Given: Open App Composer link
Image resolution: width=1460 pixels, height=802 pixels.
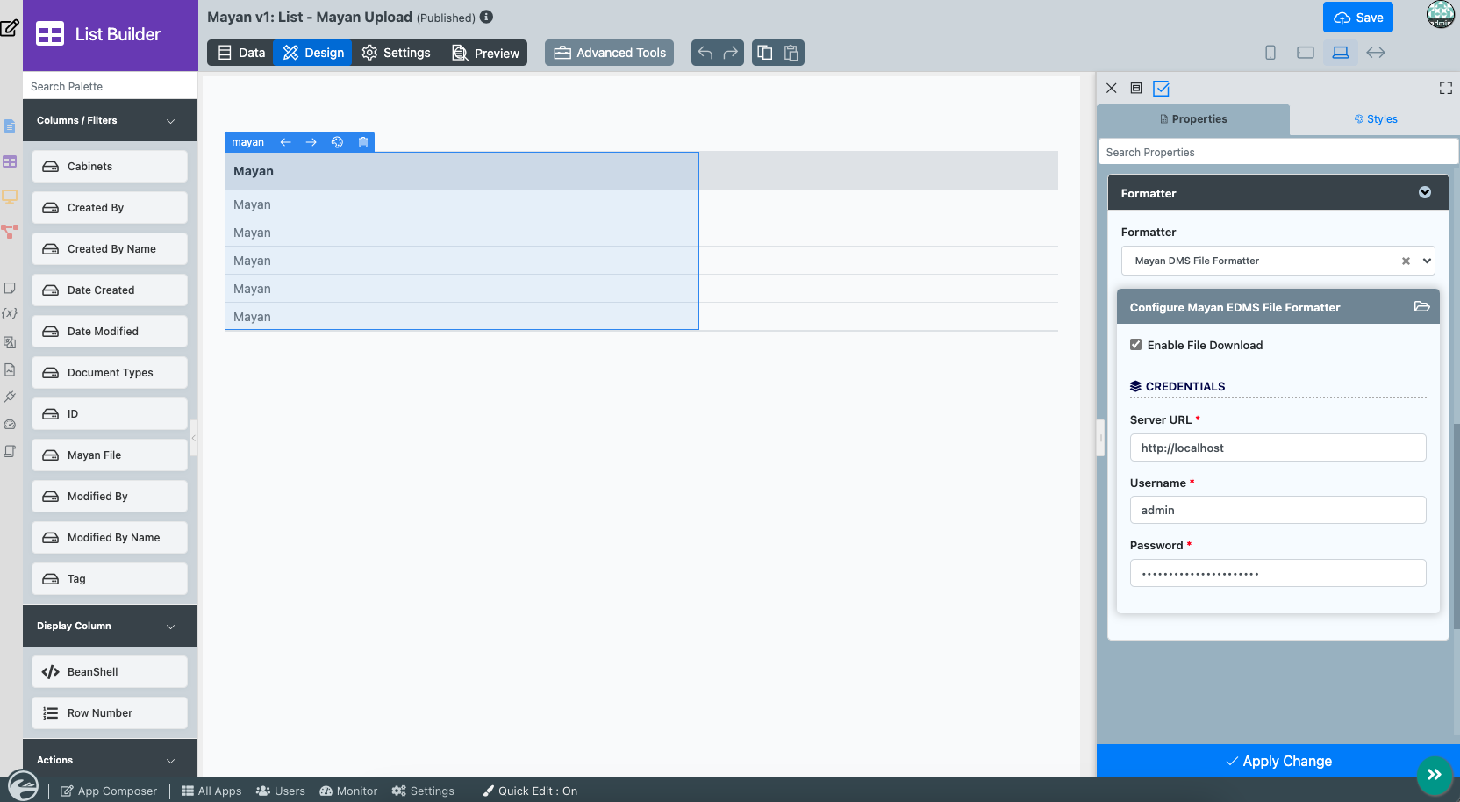Looking at the screenshot, I should click(x=109, y=791).
